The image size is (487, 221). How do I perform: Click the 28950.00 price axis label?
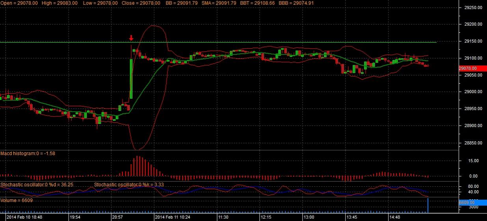point(474,109)
